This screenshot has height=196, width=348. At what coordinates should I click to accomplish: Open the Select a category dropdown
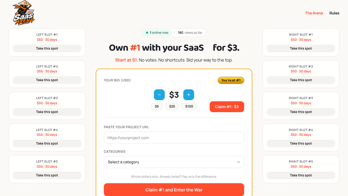click(174, 162)
